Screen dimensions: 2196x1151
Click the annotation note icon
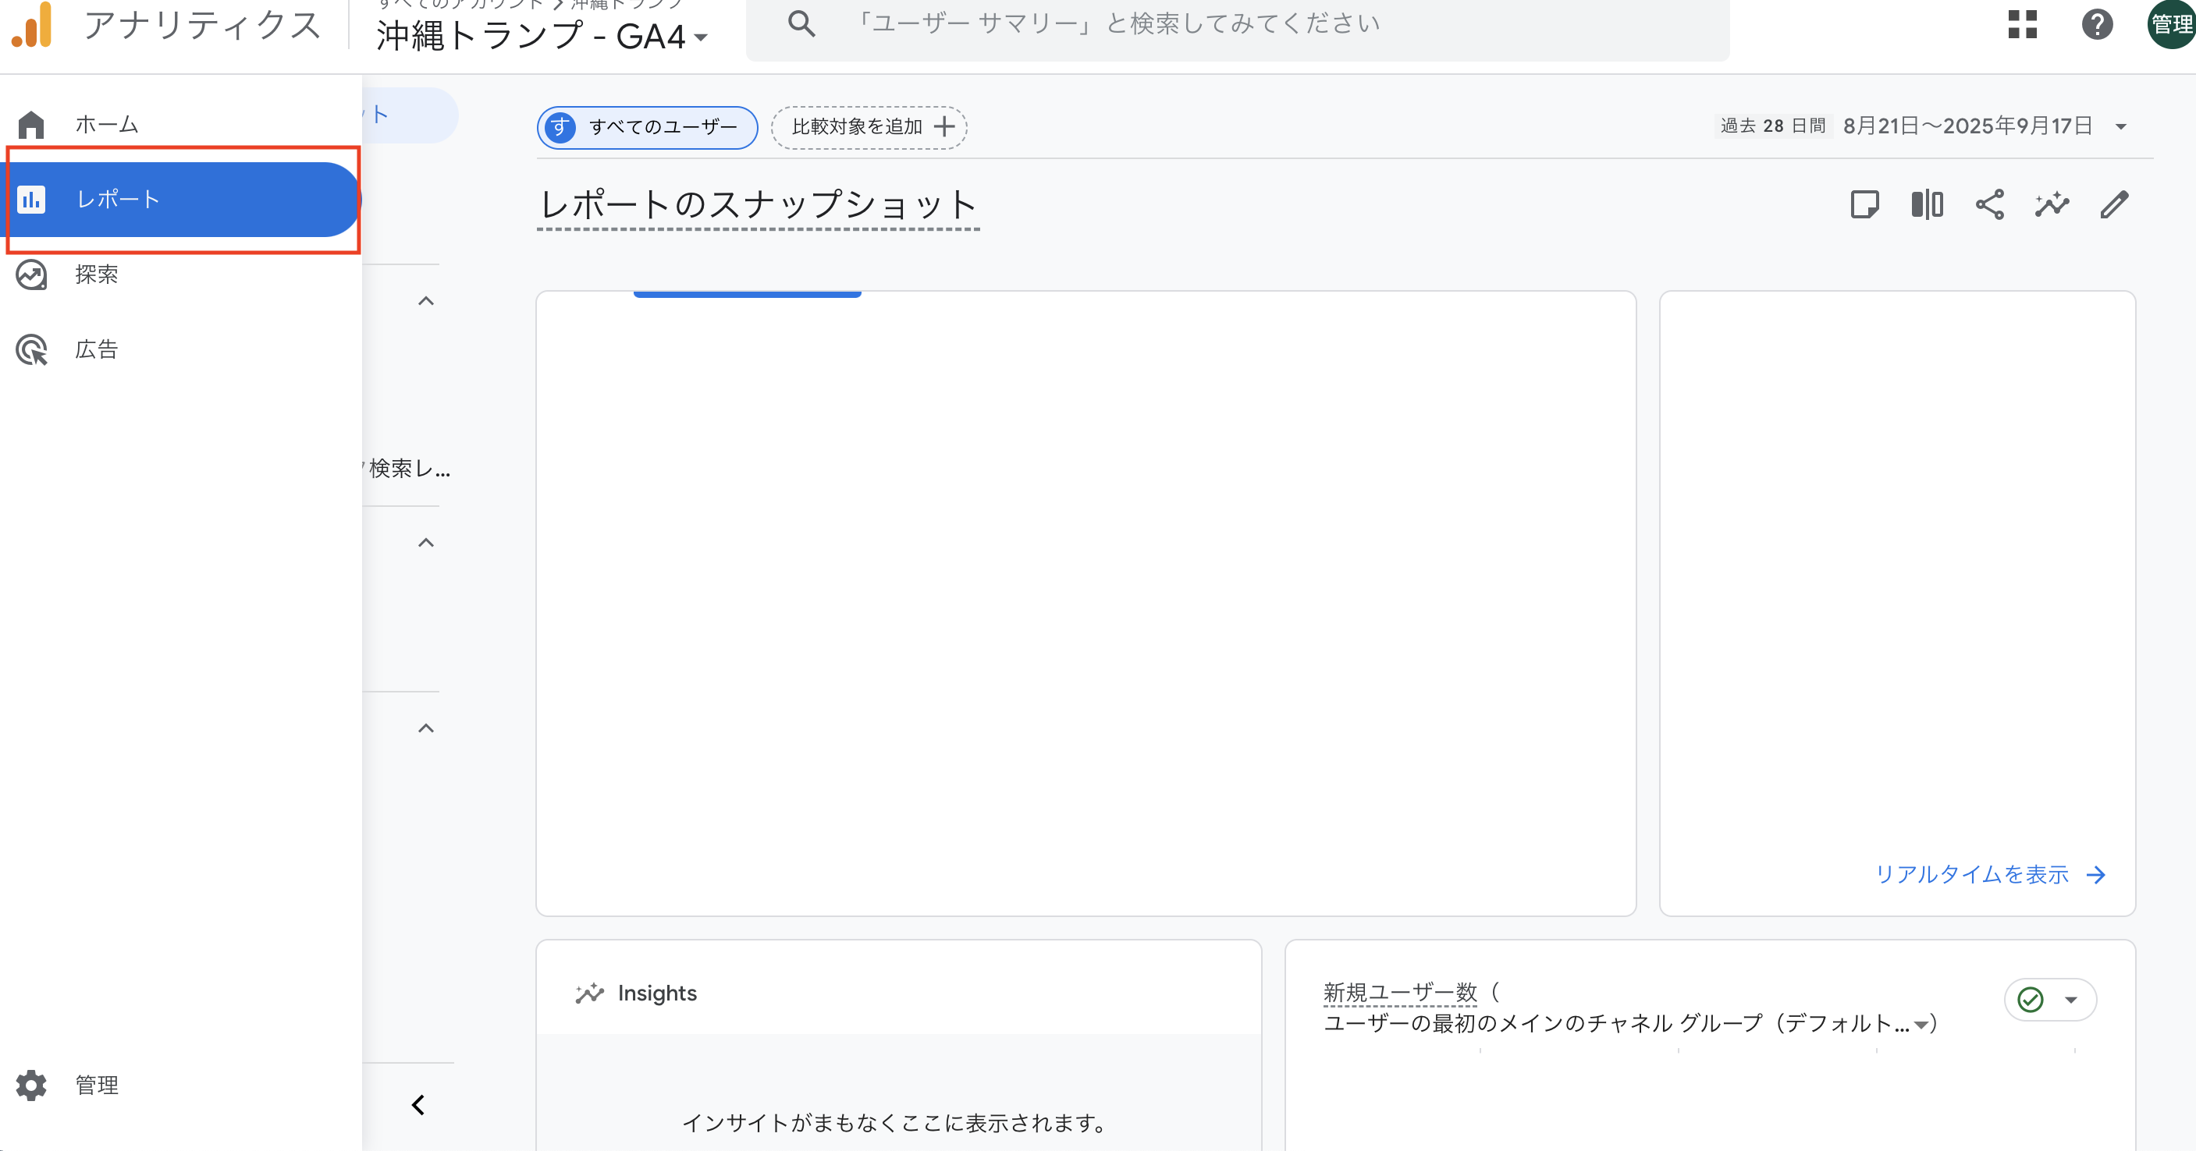click(1864, 204)
